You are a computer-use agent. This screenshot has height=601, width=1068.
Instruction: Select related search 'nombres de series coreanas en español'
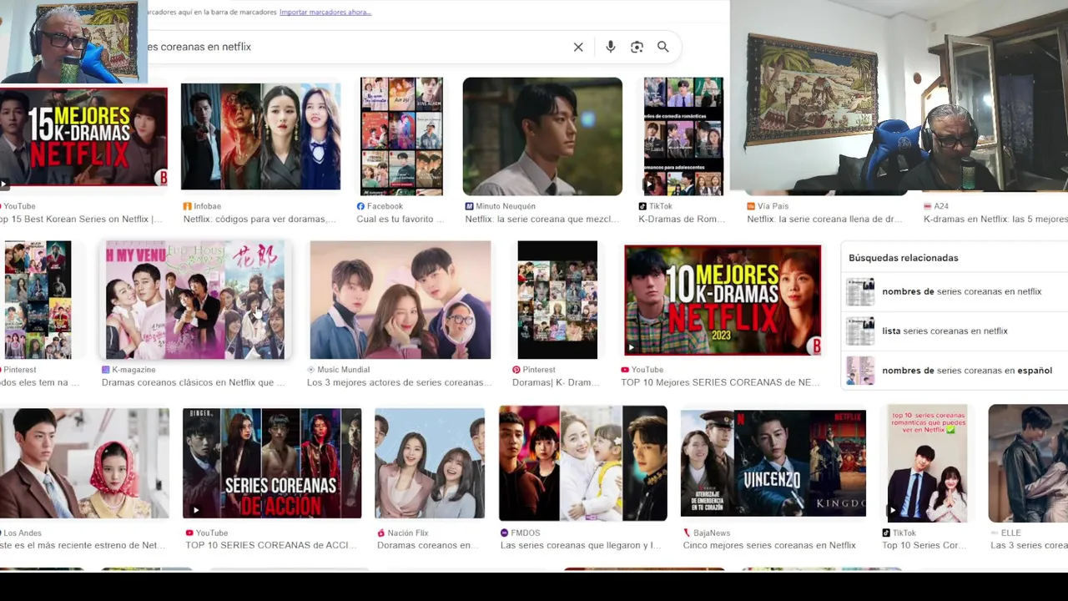coord(956,370)
